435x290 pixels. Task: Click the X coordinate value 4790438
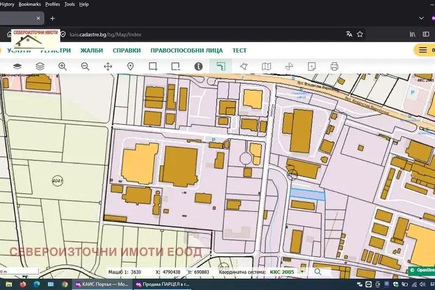[171, 272]
